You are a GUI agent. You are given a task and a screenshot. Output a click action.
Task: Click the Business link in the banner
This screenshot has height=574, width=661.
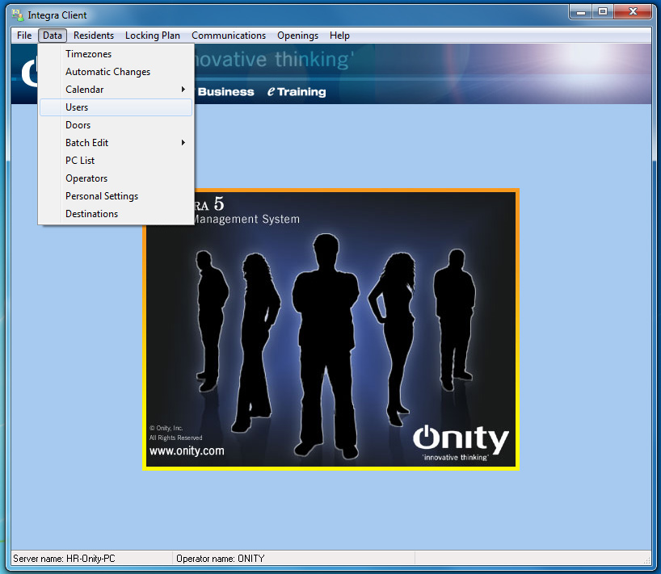click(x=225, y=92)
